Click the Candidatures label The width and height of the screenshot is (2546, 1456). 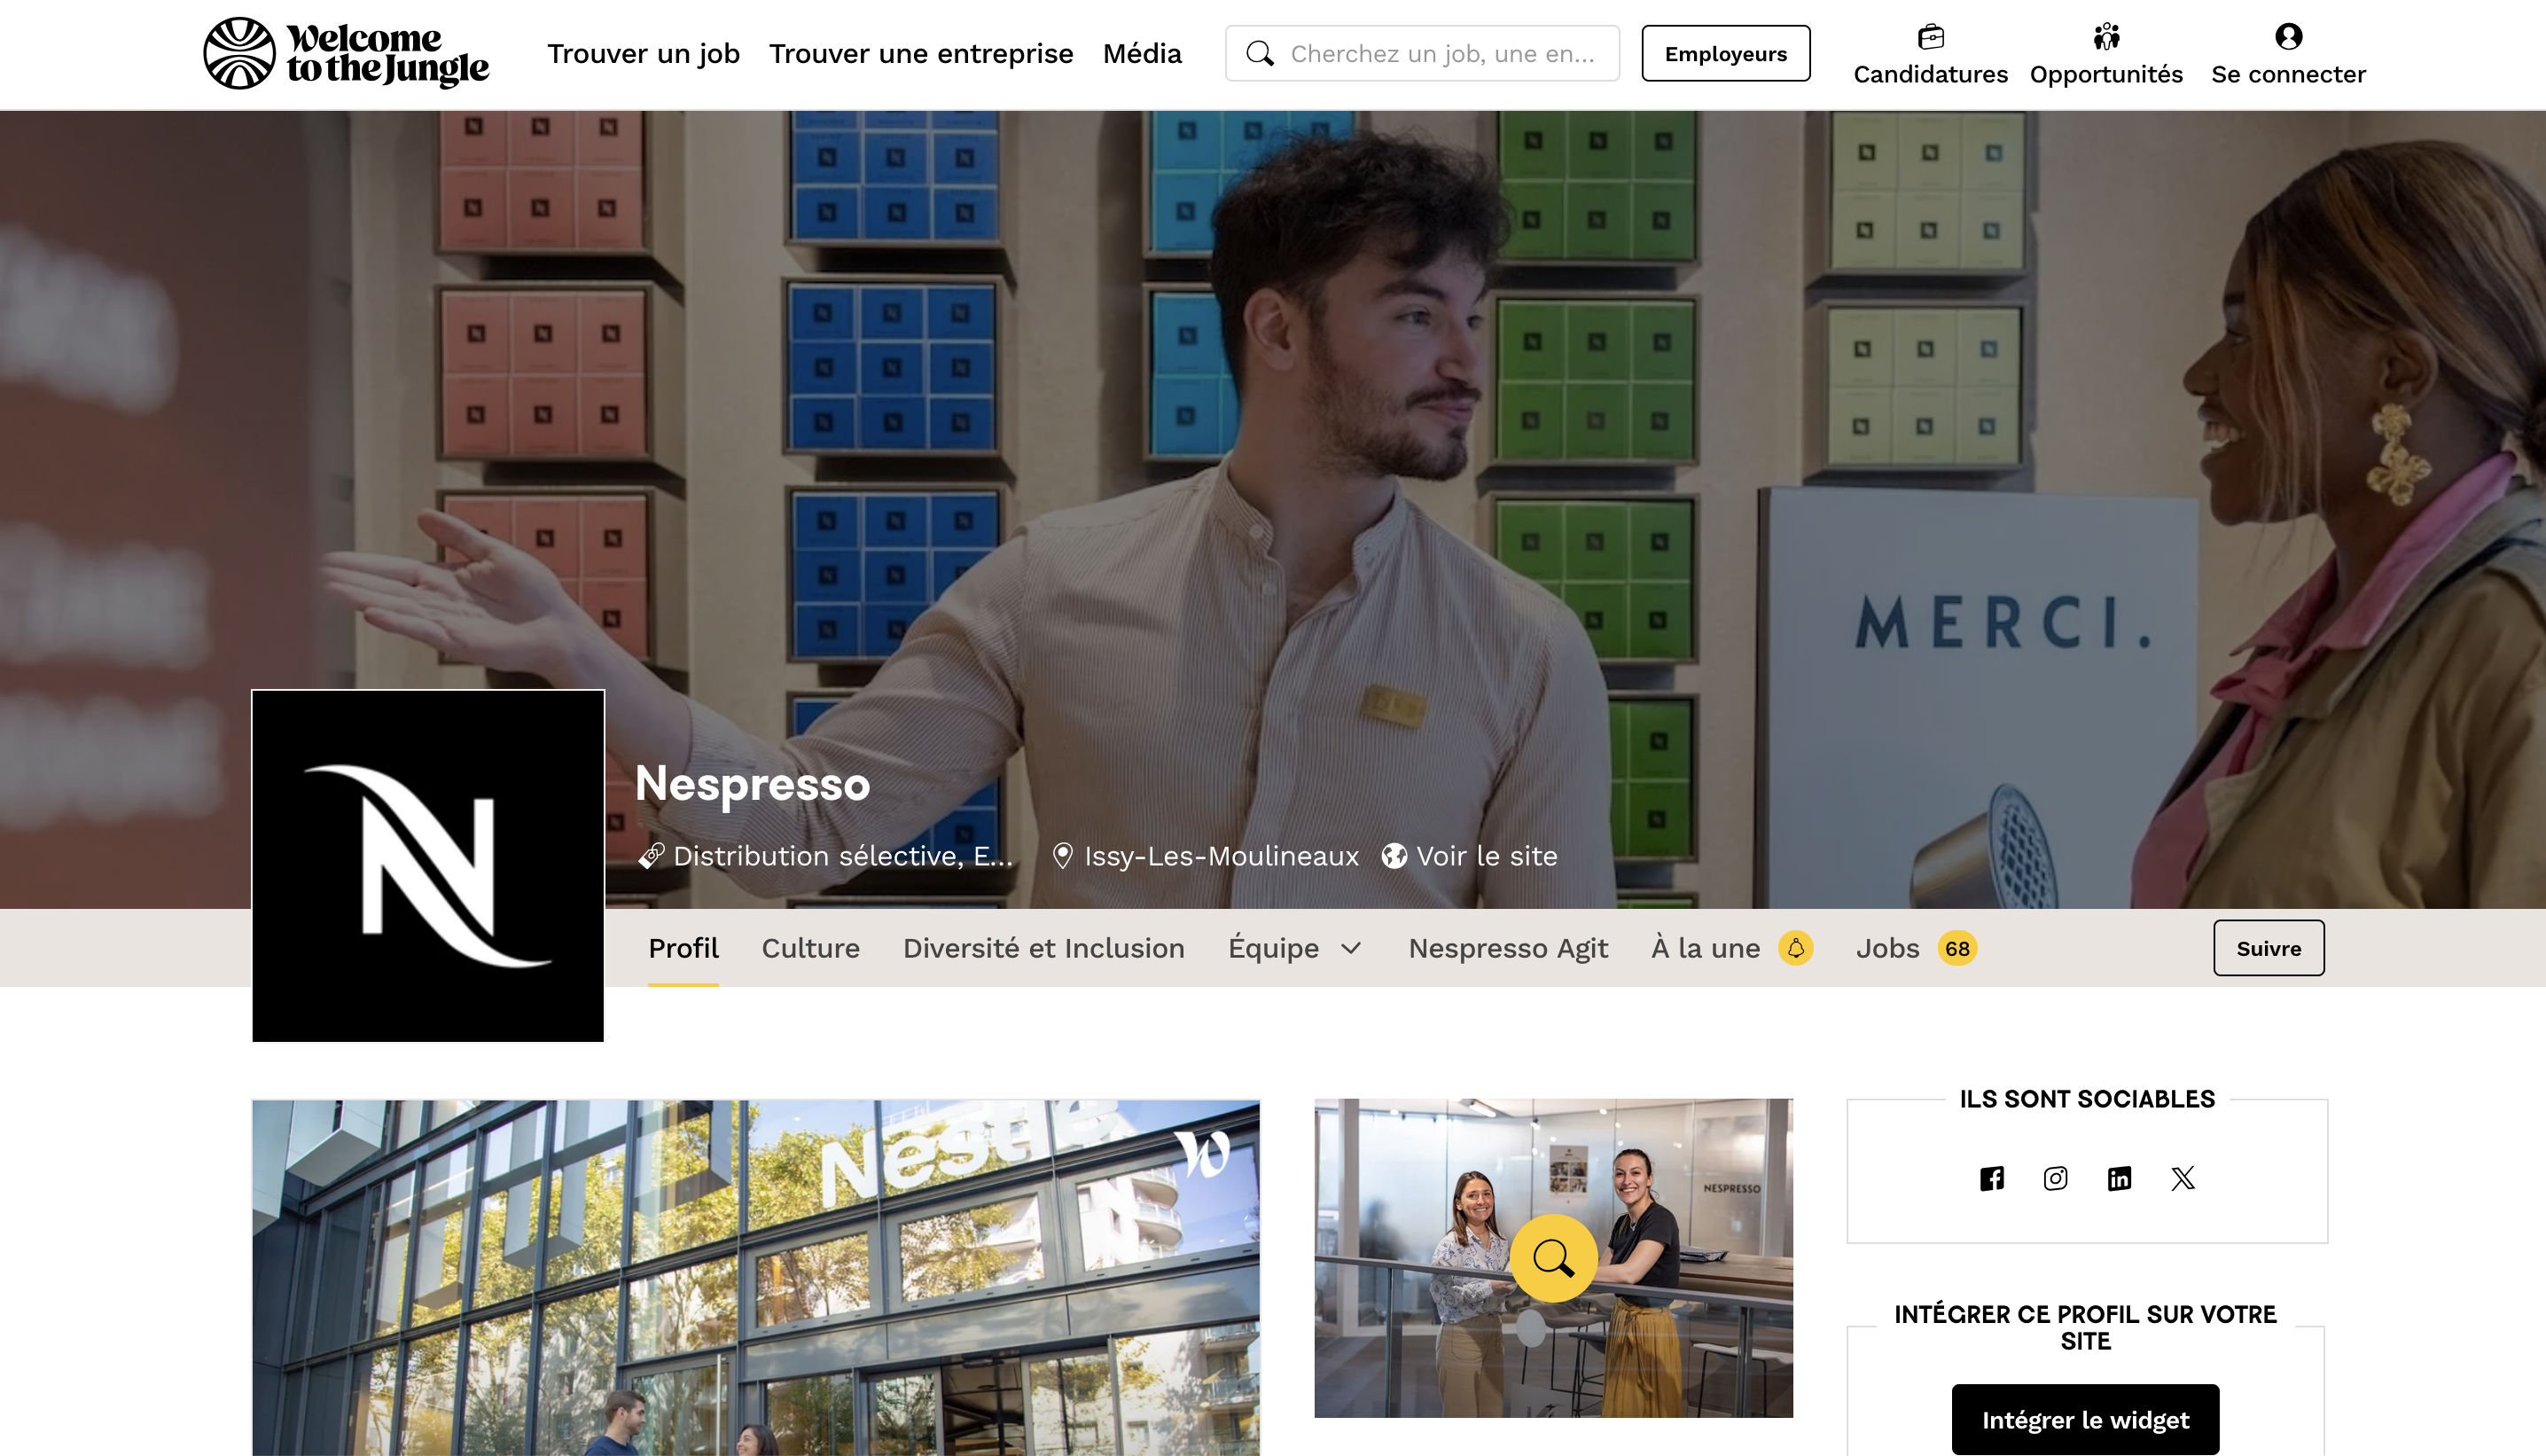click(x=1930, y=75)
